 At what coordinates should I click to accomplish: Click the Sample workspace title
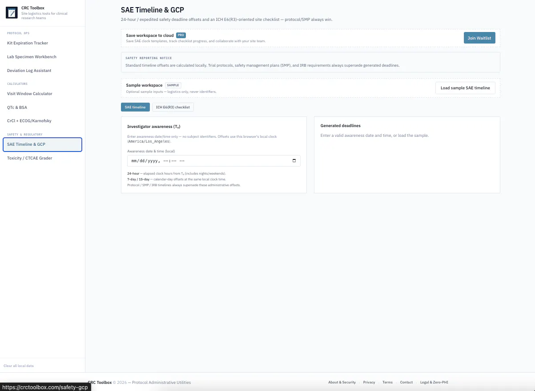click(144, 85)
